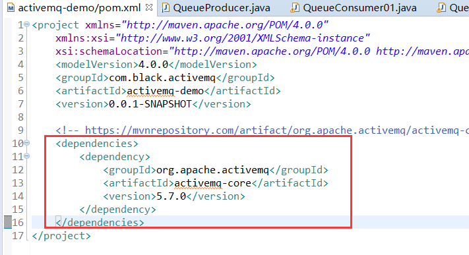Click the closing </dependencies> tag on line 16
The width and height of the screenshot is (469, 255).
coord(100,223)
